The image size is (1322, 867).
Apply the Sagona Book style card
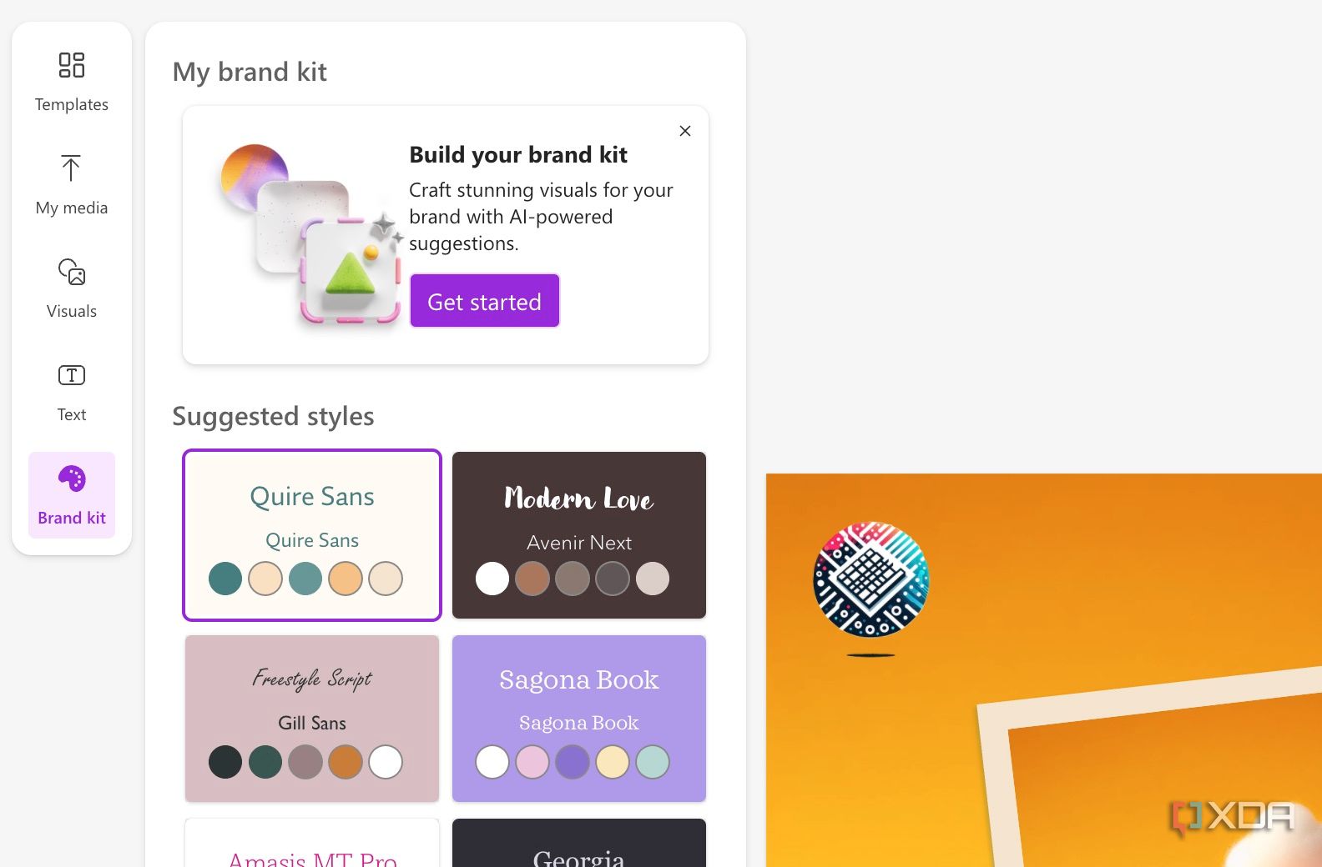[579, 719]
